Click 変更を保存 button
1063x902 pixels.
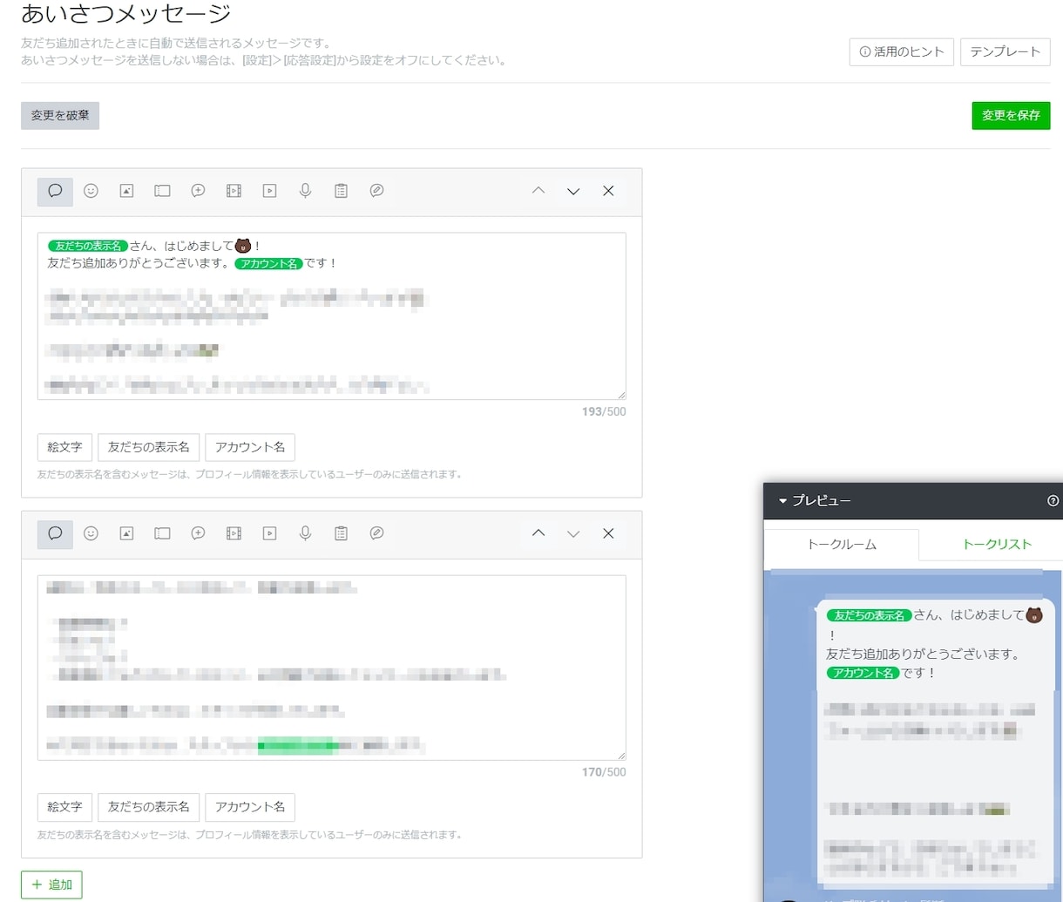click(1011, 115)
